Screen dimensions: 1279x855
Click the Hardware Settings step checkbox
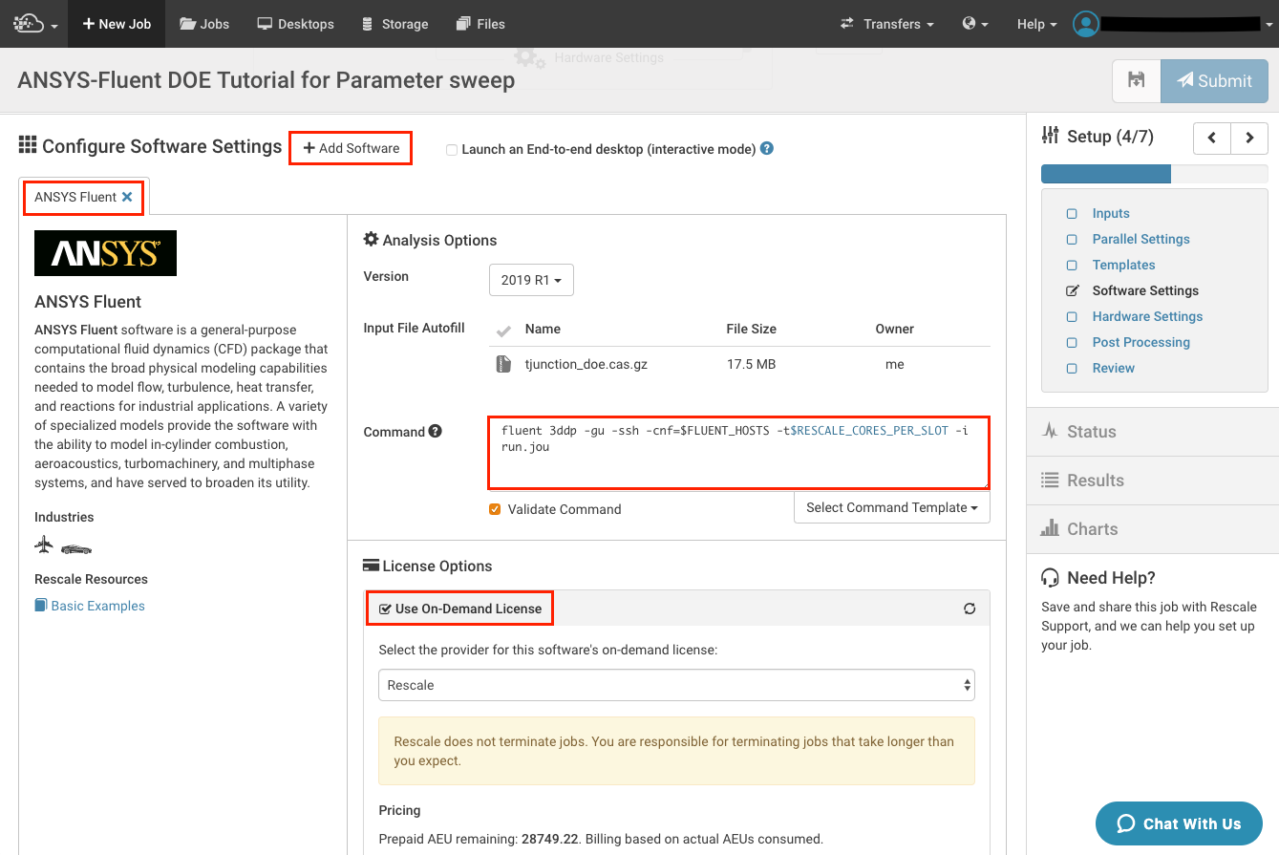pyautogui.click(x=1072, y=317)
